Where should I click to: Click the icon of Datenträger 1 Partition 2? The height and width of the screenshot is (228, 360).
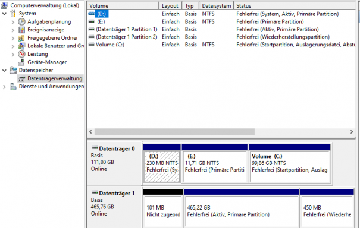click(x=92, y=37)
